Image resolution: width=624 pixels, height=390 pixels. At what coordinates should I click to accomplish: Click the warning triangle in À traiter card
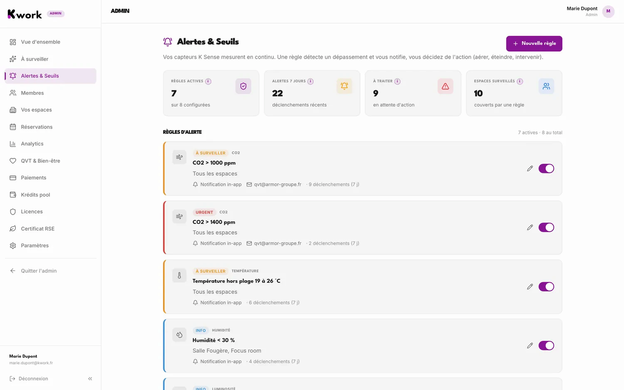(446, 86)
